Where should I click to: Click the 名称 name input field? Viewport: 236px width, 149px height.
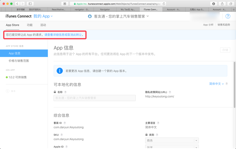pos(94,98)
